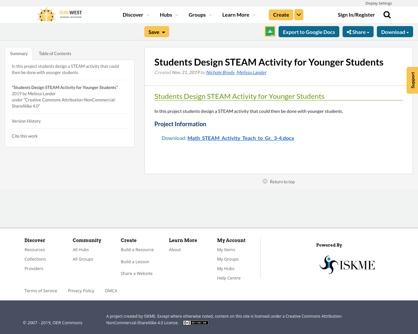Click the Creative Commons license icon in footer
This screenshot has width=418, height=334.
[196, 322]
